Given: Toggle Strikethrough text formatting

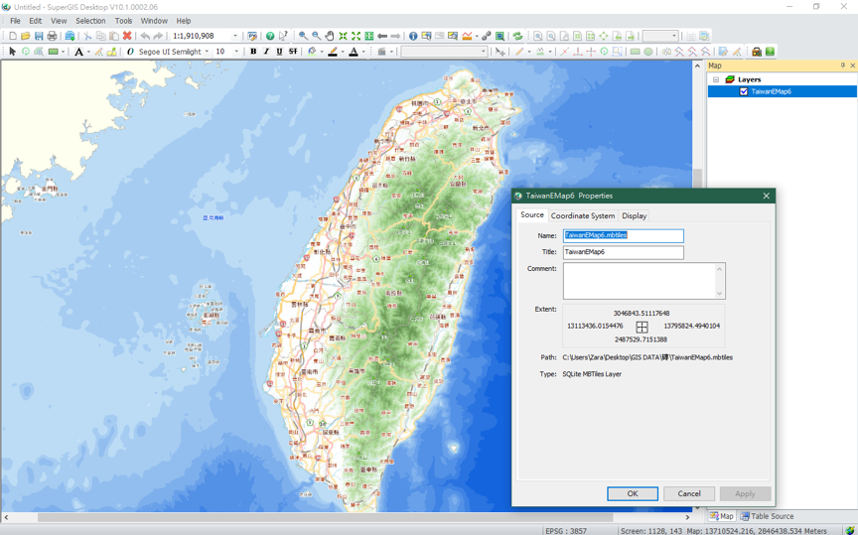Looking at the screenshot, I should point(293,52).
